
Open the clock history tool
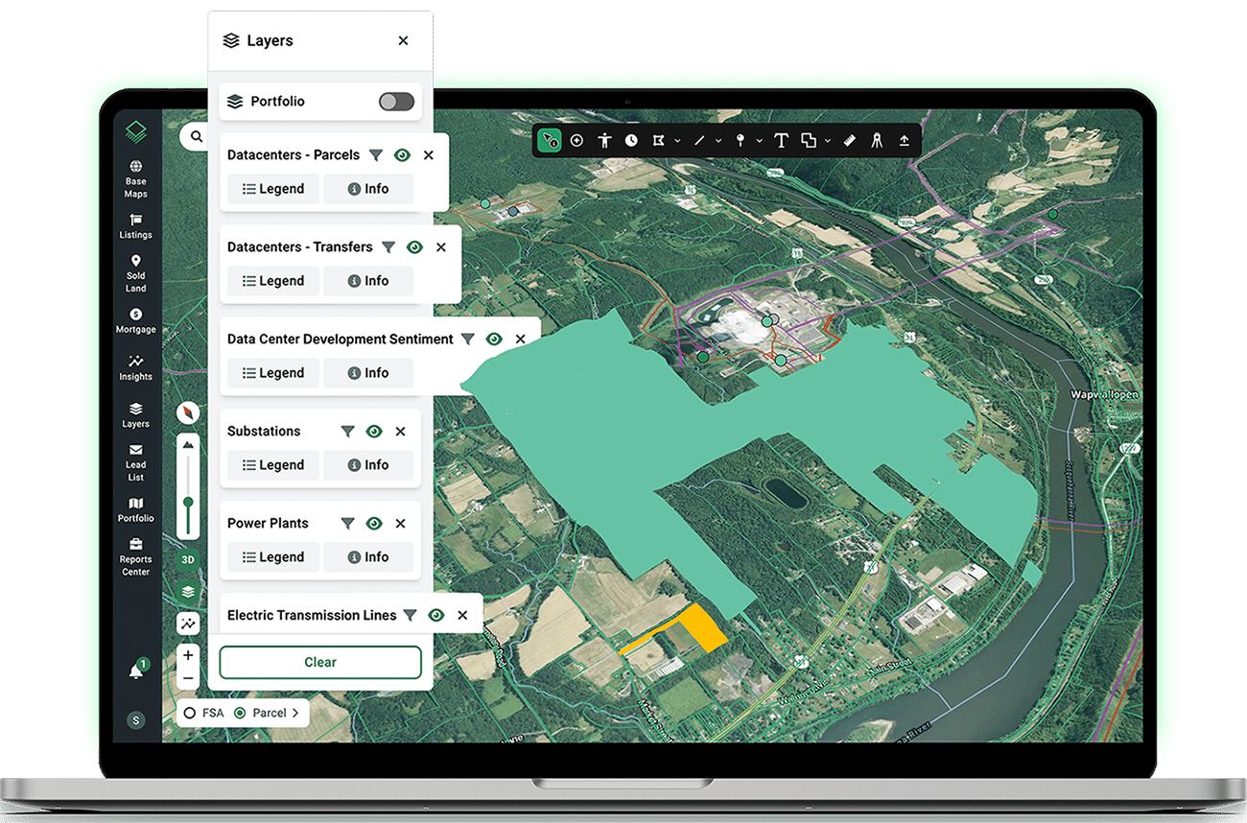click(631, 140)
